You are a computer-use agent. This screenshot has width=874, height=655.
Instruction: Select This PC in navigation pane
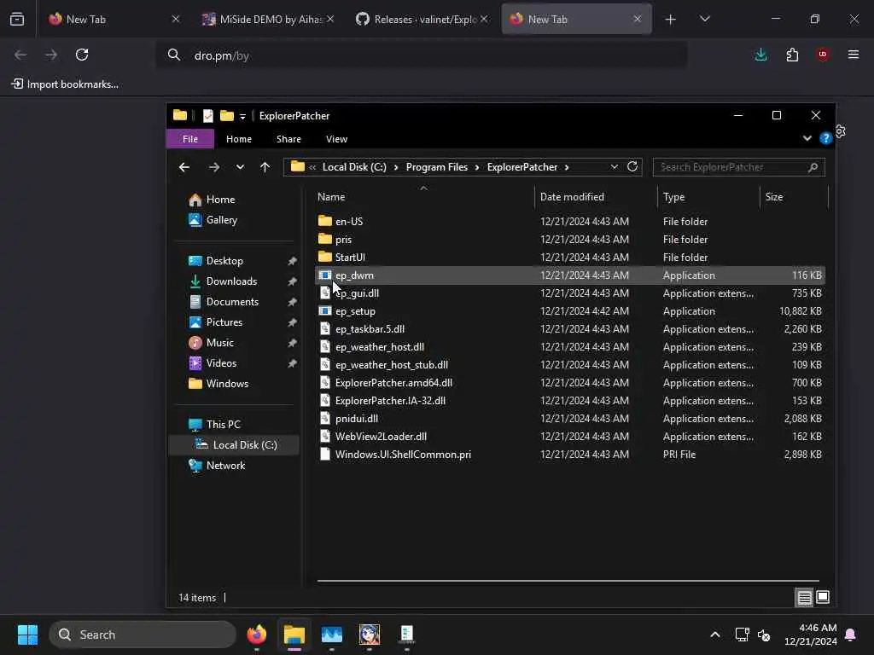(223, 425)
